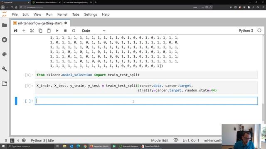Open the Edit menu
This screenshot has width=266, height=149.
point(25,14)
